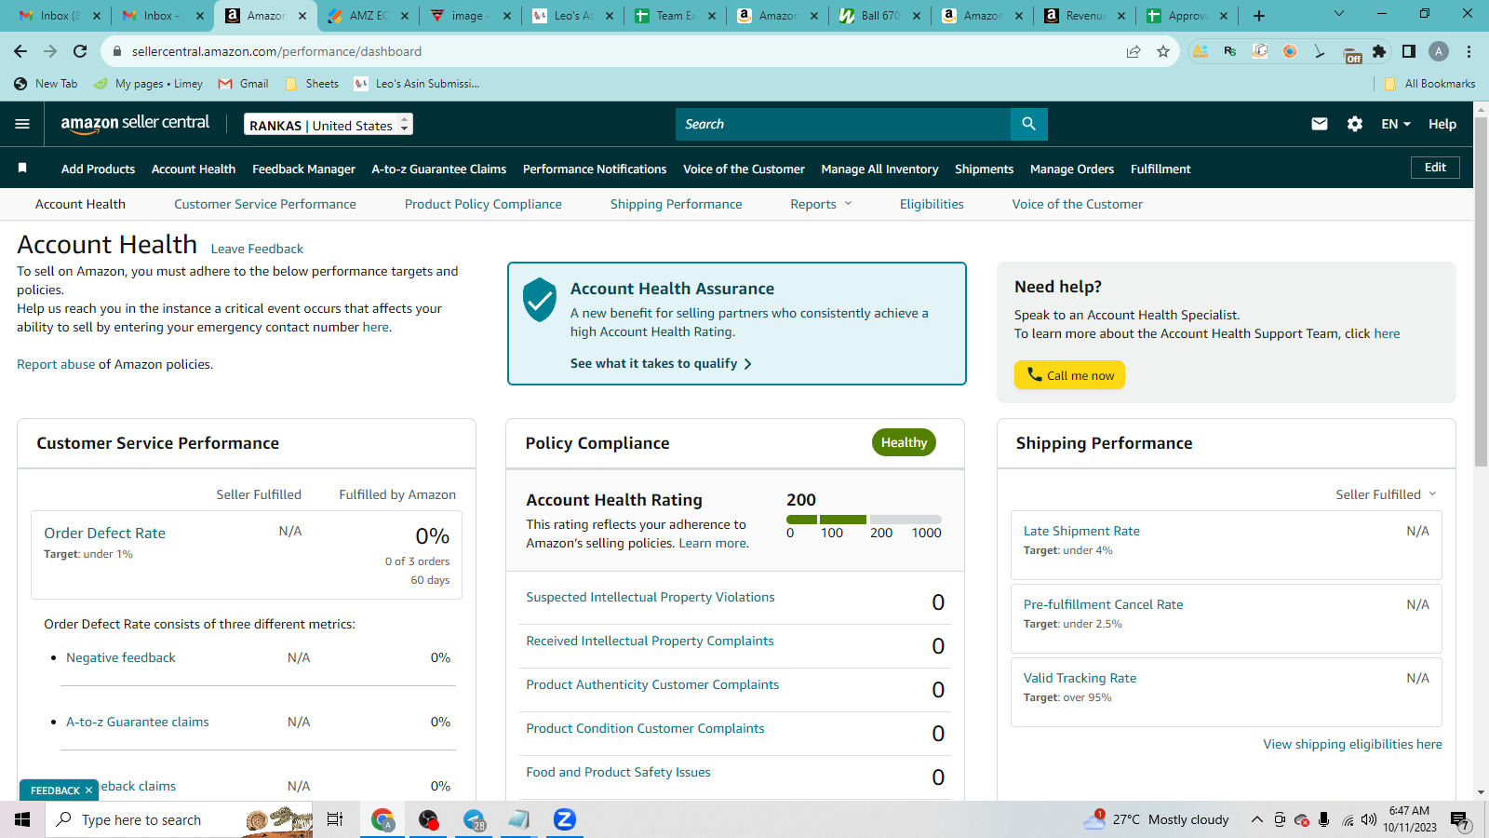Open the RS extension icon
Viewport: 1489px width, 838px height.
[x=1230, y=51]
